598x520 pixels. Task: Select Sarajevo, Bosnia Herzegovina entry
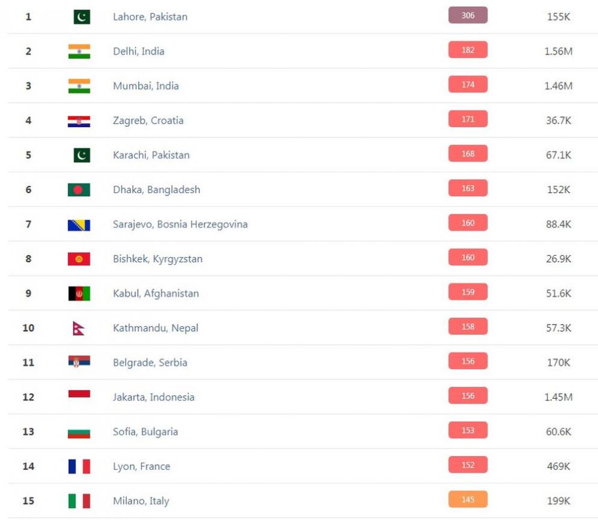pos(180,224)
